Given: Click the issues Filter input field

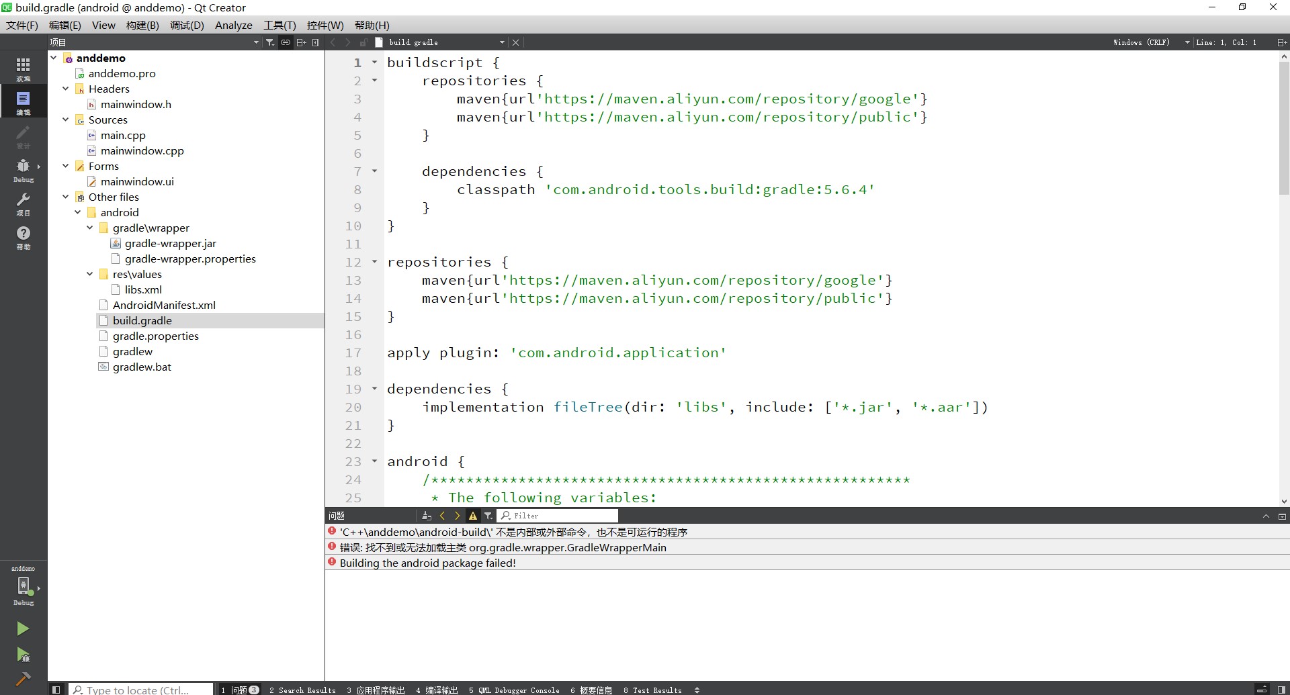Looking at the screenshot, I should 558,516.
